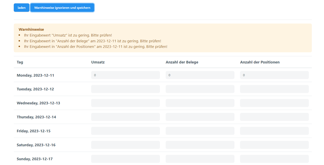Image resolution: width=324 pixels, height=165 pixels.
Task: Select Anzahl der Belege field for Monday
Action: tap(200, 75)
